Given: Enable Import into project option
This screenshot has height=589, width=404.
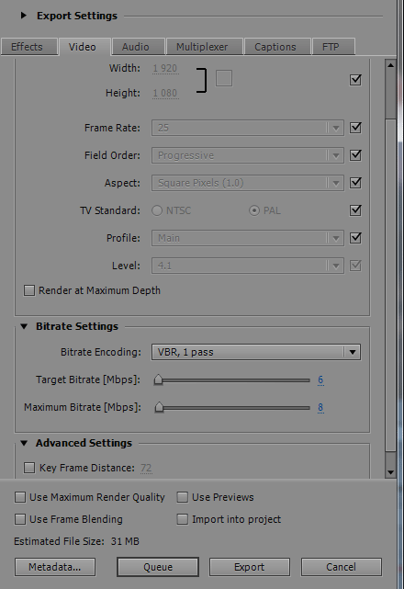Looking at the screenshot, I should (x=183, y=519).
